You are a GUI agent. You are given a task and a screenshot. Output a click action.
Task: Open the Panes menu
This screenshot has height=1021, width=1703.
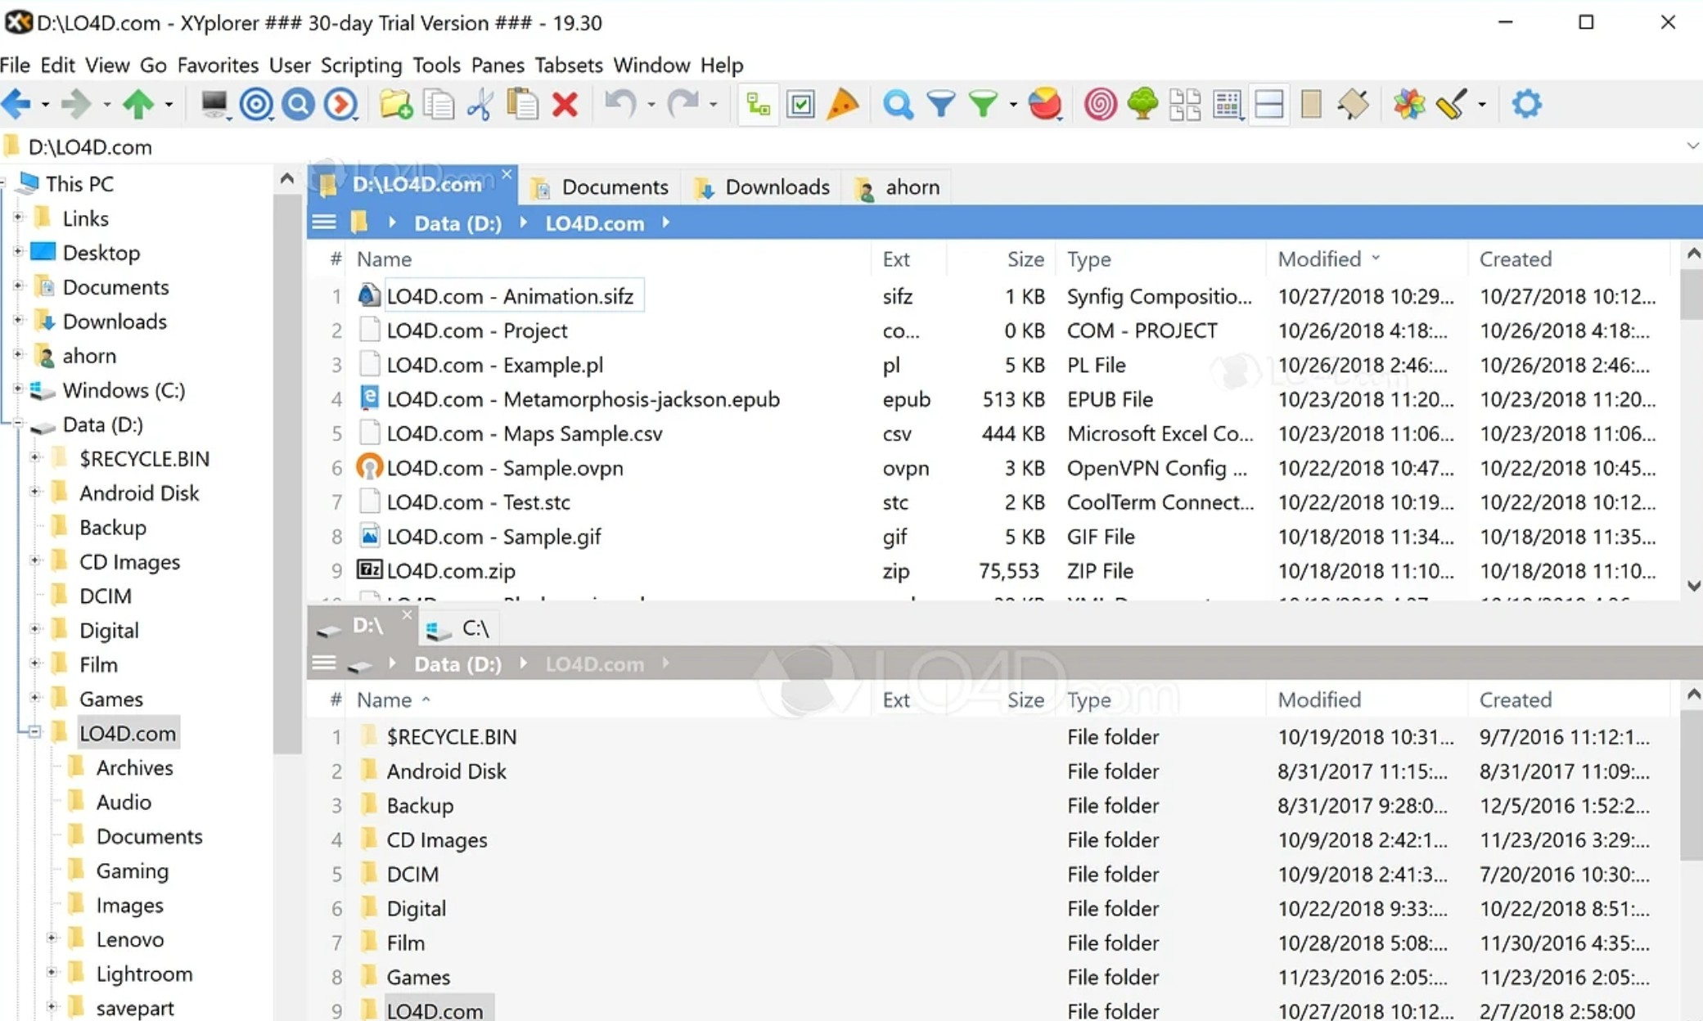tap(498, 65)
